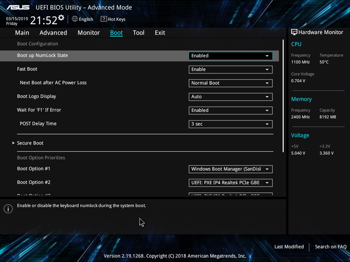This screenshot has height=262, width=350.
Task: Click the settings list vertical scrollbar
Action: coord(283,96)
